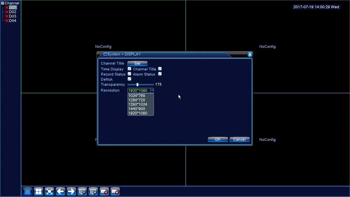This screenshot has width=350, height=197.
Task: Toggle full screen view icon
Action: pos(50,191)
